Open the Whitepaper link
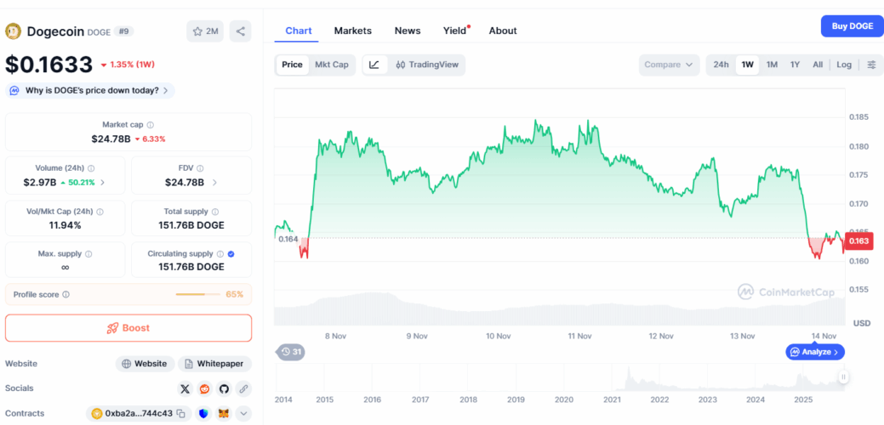The width and height of the screenshot is (884, 425). (214, 364)
